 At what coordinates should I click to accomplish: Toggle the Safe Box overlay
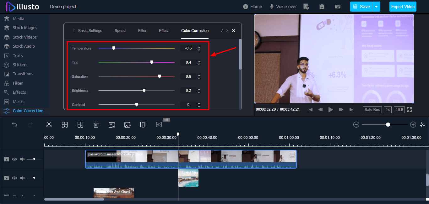click(x=372, y=110)
